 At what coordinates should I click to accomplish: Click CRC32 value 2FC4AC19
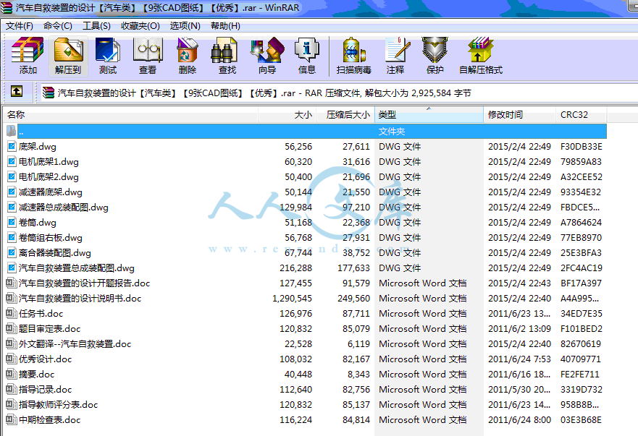581,268
